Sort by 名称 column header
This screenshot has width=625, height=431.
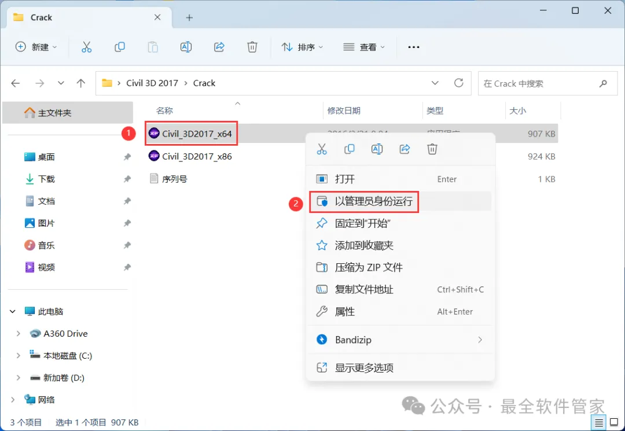click(x=164, y=110)
